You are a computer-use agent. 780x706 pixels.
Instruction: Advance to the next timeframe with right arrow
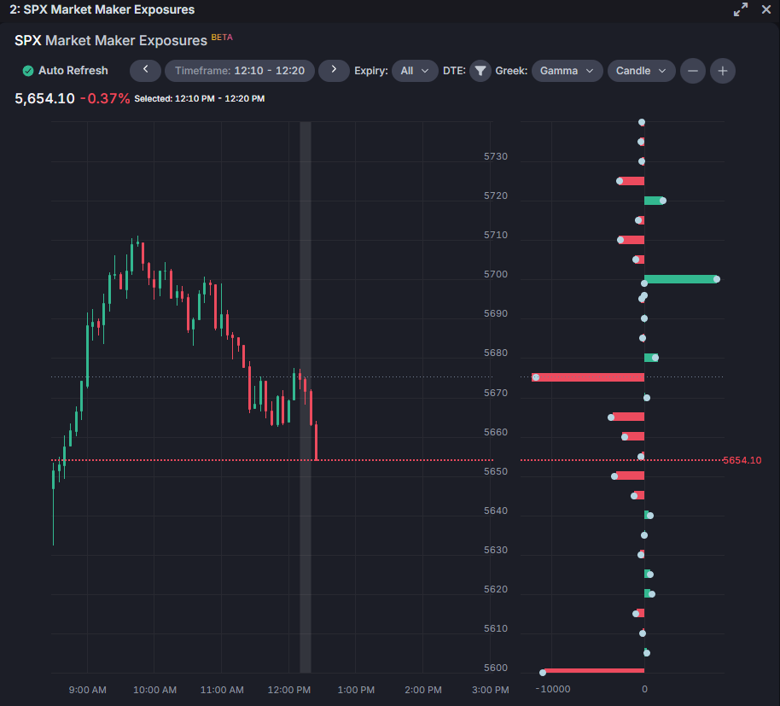tap(333, 71)
